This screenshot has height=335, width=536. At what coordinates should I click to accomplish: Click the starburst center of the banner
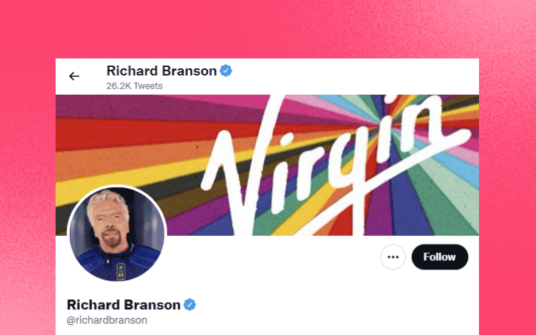click(x=388, y=127)
